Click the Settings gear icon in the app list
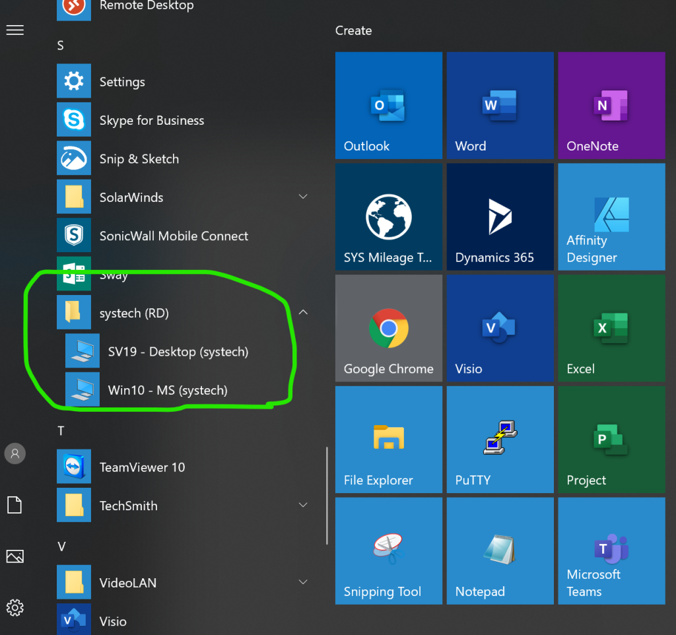 pos(74,81)
